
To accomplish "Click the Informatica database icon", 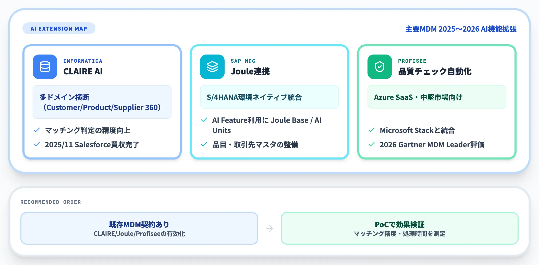I will click(45, 67).
